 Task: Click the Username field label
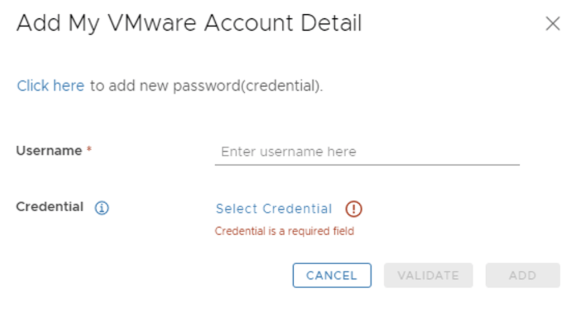(49, 151)
